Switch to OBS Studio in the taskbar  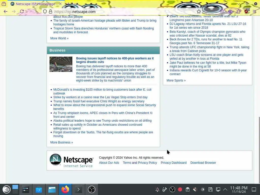tap(91, 189)
